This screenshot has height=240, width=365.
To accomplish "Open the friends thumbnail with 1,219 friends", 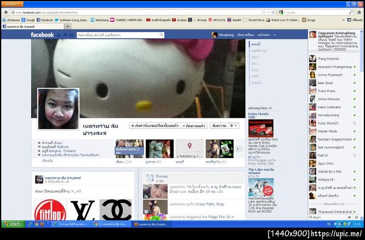I will click(130, 149).
